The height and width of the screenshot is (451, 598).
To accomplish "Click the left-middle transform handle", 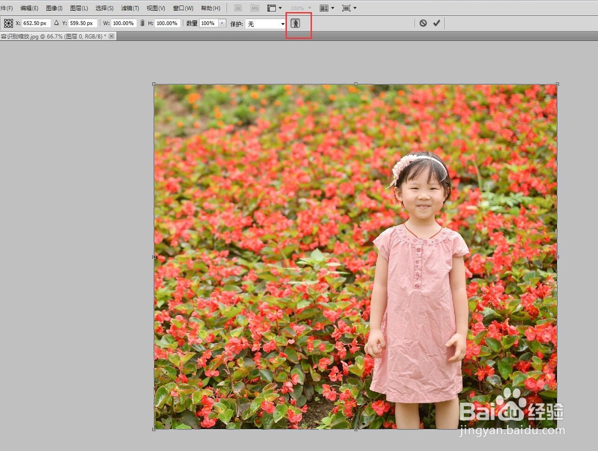I will (154, 257).
